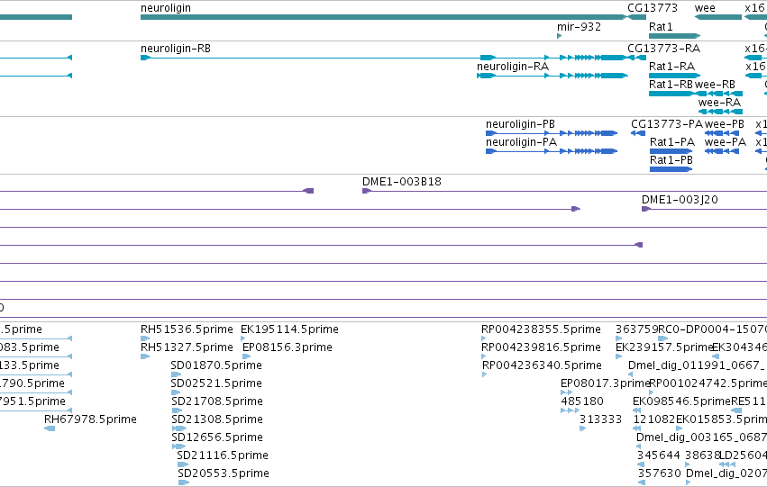767x487 pixels.
Task: Click the RP001024742.5prime EST label
Action: click(x=708, y=383)
